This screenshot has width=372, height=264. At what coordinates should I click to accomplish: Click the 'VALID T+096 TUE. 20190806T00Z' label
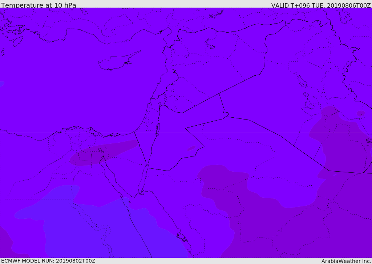click(321, 5)
